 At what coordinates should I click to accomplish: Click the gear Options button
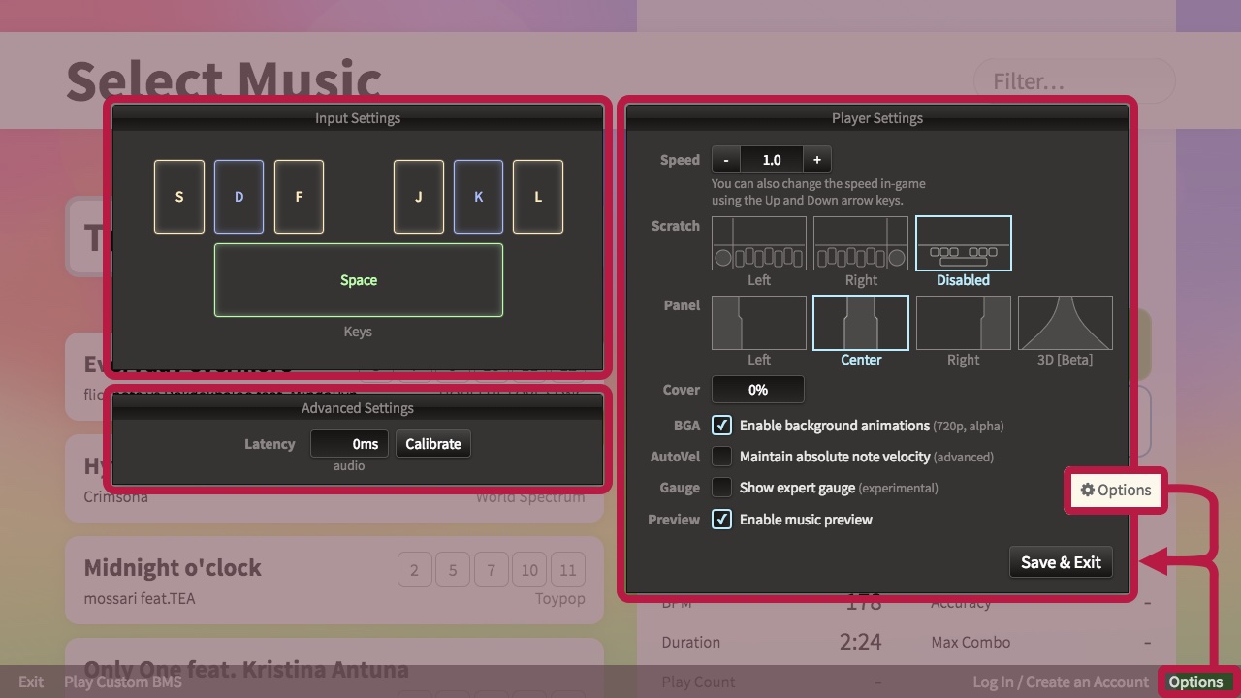(1116, 491)
